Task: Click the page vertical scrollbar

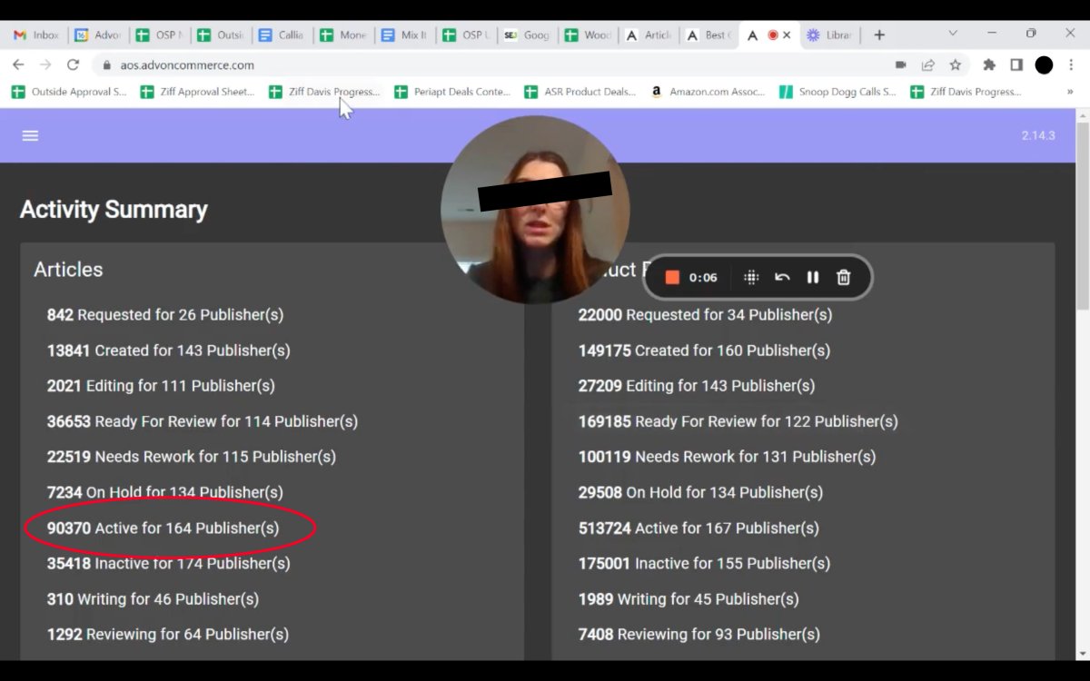Action: tap(1081, 218)
